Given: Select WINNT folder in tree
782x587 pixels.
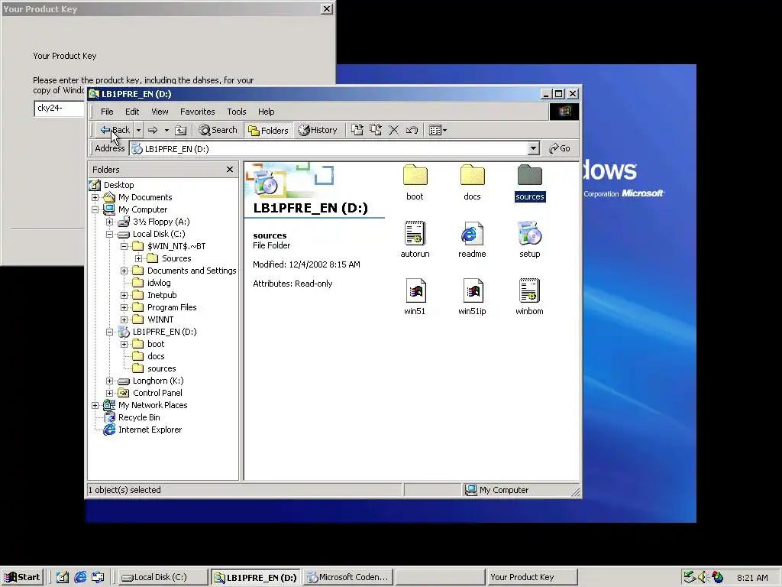Looking at the screenshot, I should (x=160, y=320).
